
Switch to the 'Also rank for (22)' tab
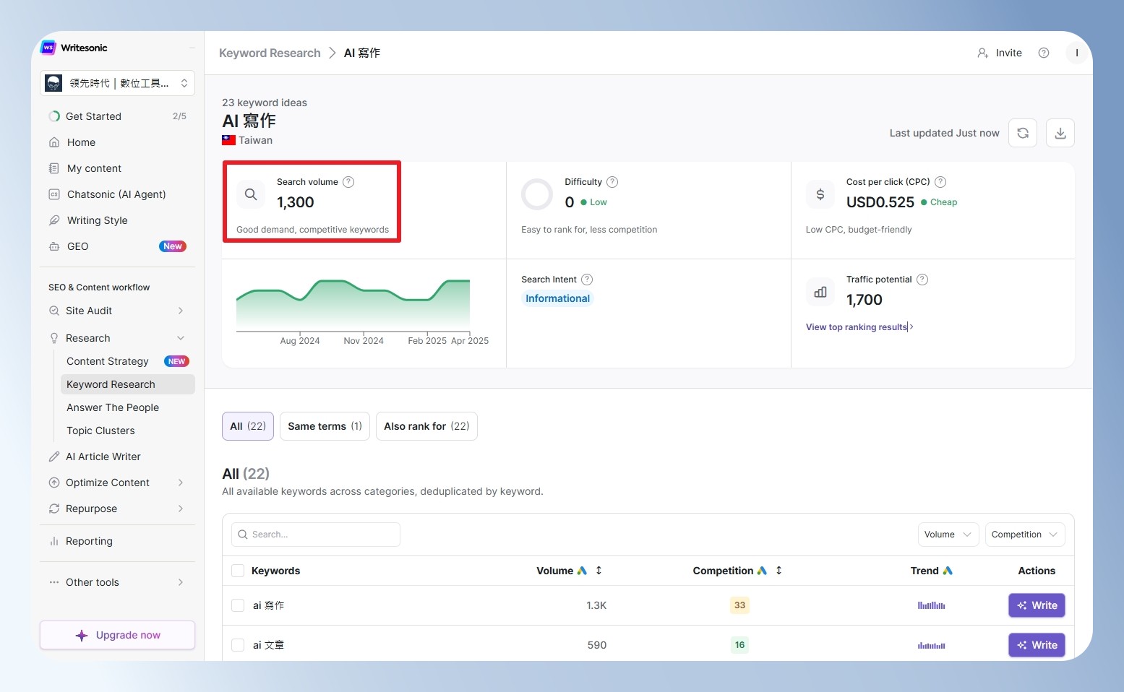[x=426, y=426]
